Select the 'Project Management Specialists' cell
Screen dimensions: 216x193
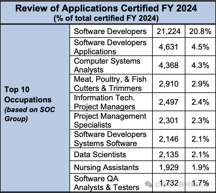pos(110,120)
